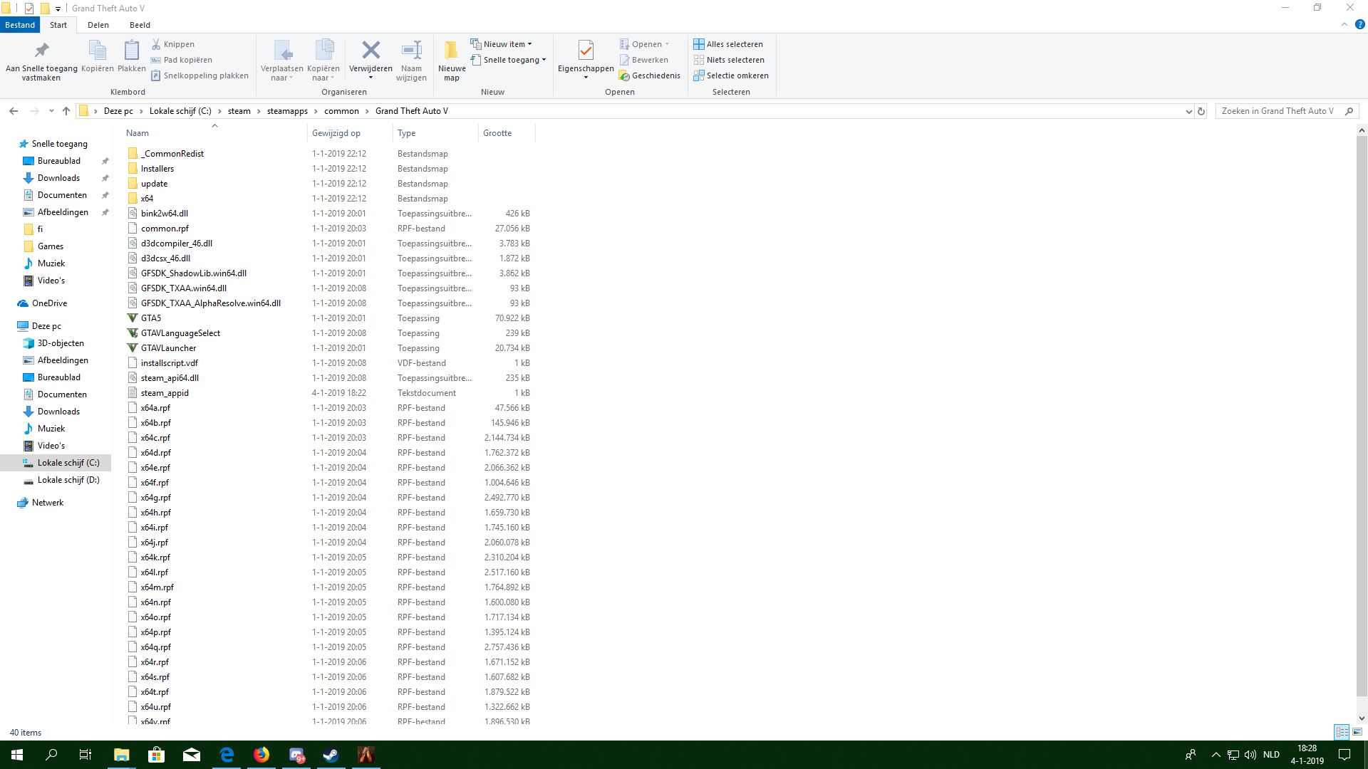The image size is (1368, 769).
Task: Open the Bestand menu tab
Action: [x=20, y=25]
